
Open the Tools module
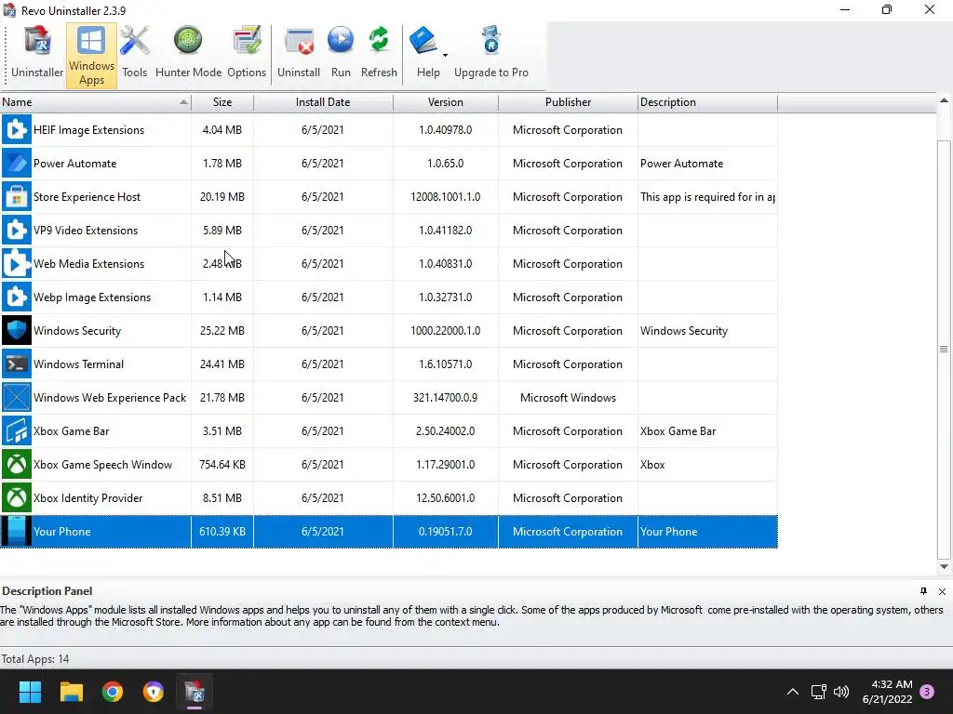click(134, 55)
